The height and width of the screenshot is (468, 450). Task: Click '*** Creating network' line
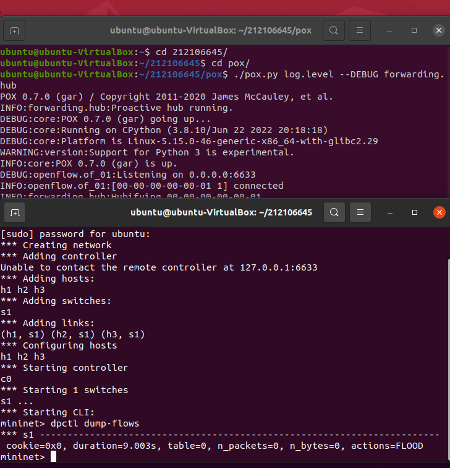(x=56, y=245)
